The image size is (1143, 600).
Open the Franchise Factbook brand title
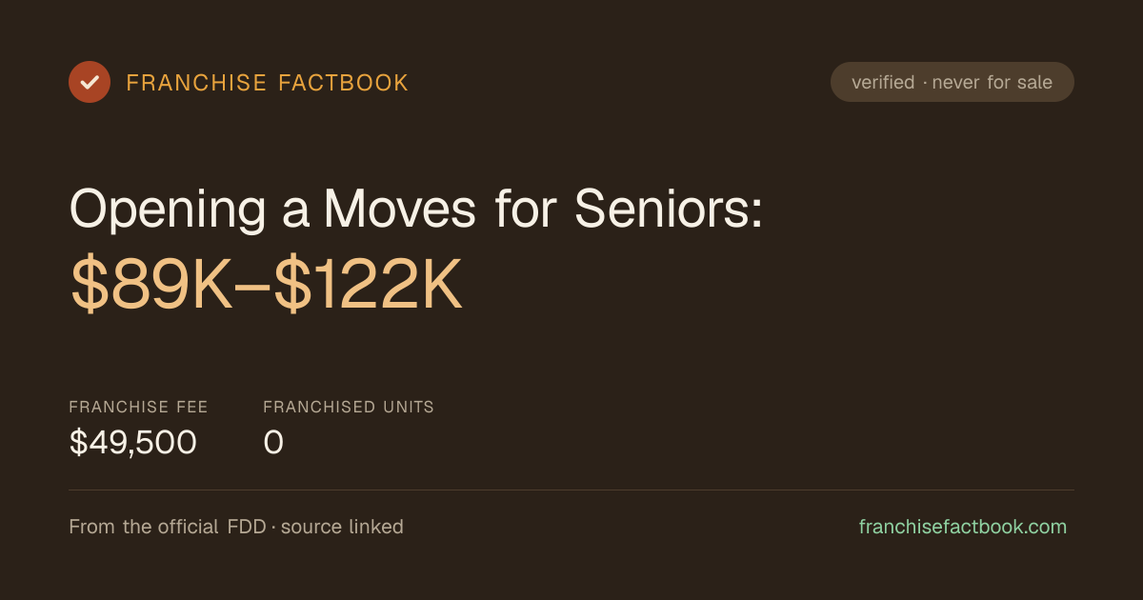coord(268,83)
